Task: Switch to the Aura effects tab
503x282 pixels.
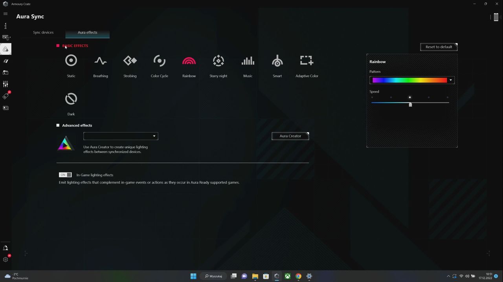Action: pyautogui.click(x=87, y=33)
